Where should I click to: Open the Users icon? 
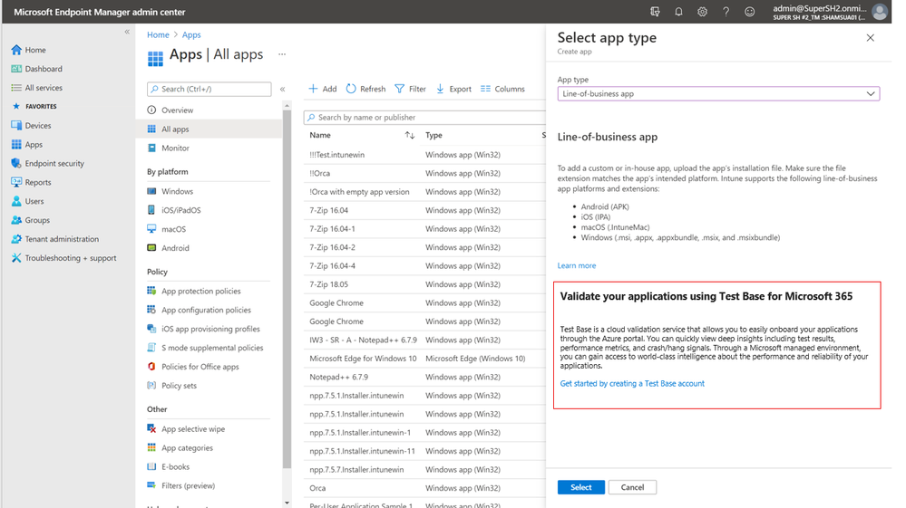tap(16, 201)
